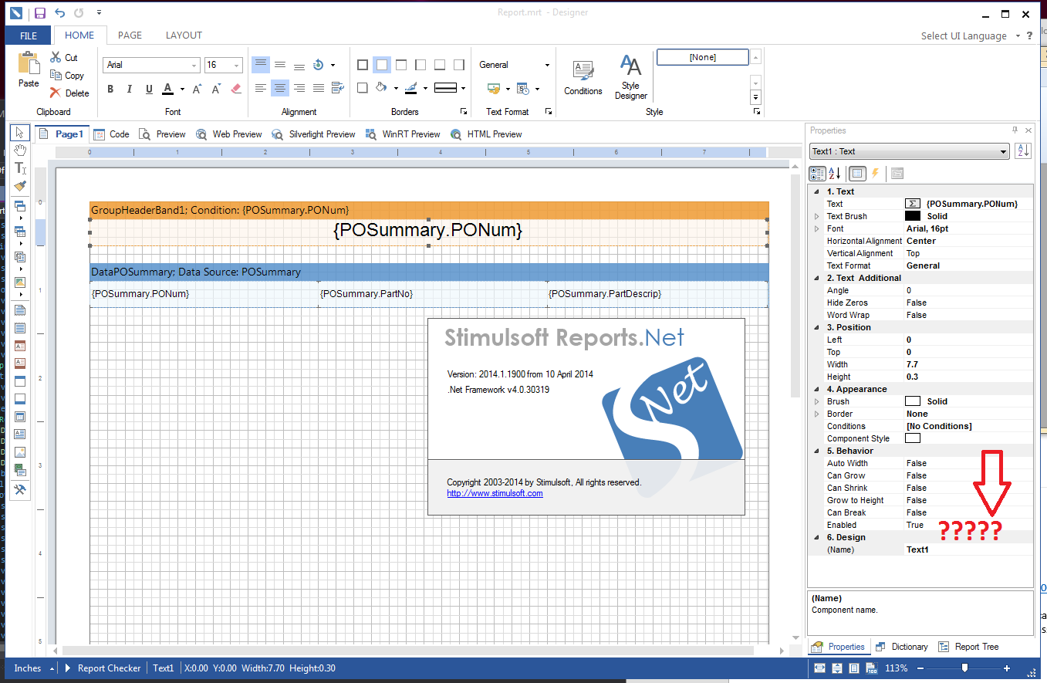Switch to the Report Tree panel tab

pos(968,647)
